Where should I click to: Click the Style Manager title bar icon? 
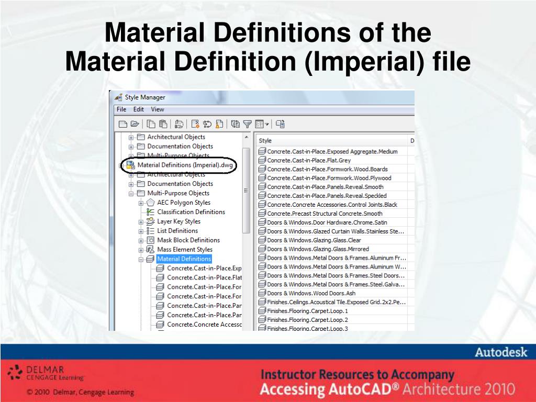(119, 97)
